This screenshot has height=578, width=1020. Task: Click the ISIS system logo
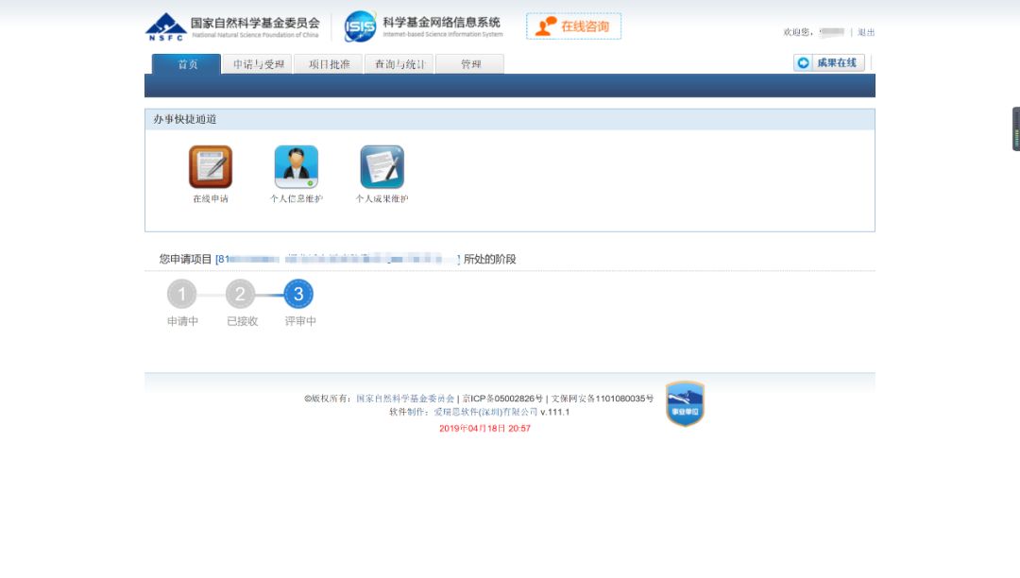tap(360, 26)
